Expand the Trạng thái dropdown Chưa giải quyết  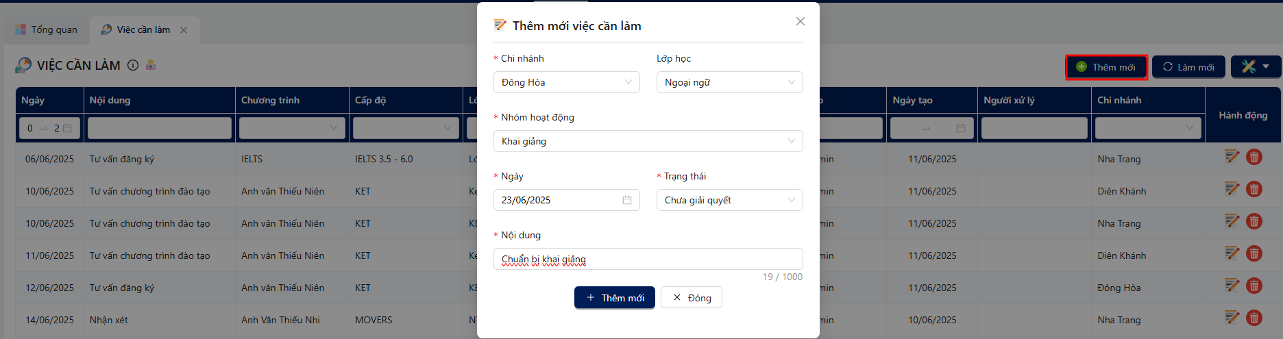pos(730,200)
